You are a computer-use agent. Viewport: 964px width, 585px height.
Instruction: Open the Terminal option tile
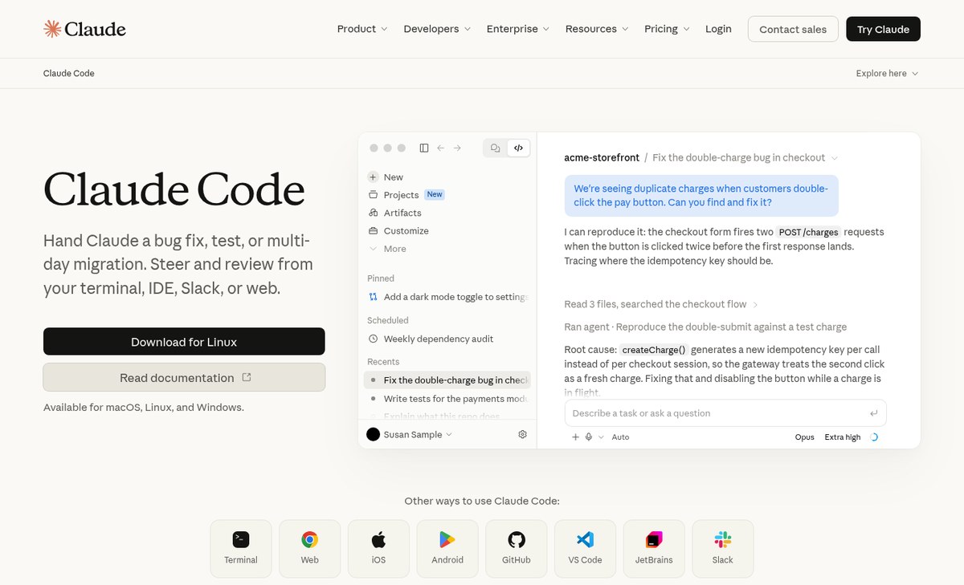click(x=241, y=549)
